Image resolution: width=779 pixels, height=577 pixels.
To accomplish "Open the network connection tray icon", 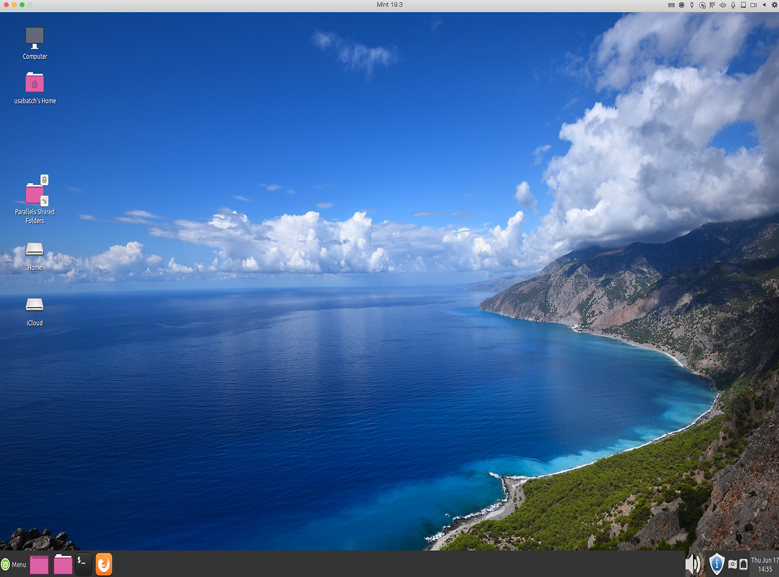I will click(743, 565).
